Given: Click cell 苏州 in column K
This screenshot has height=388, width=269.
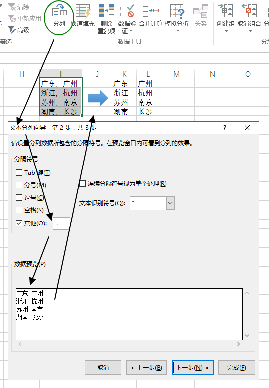Looking at the screenshot, I should [x=124, y=102].
